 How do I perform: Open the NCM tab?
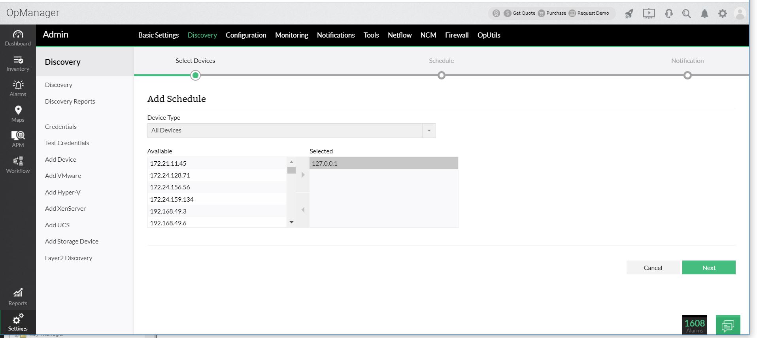coord(429,35)
